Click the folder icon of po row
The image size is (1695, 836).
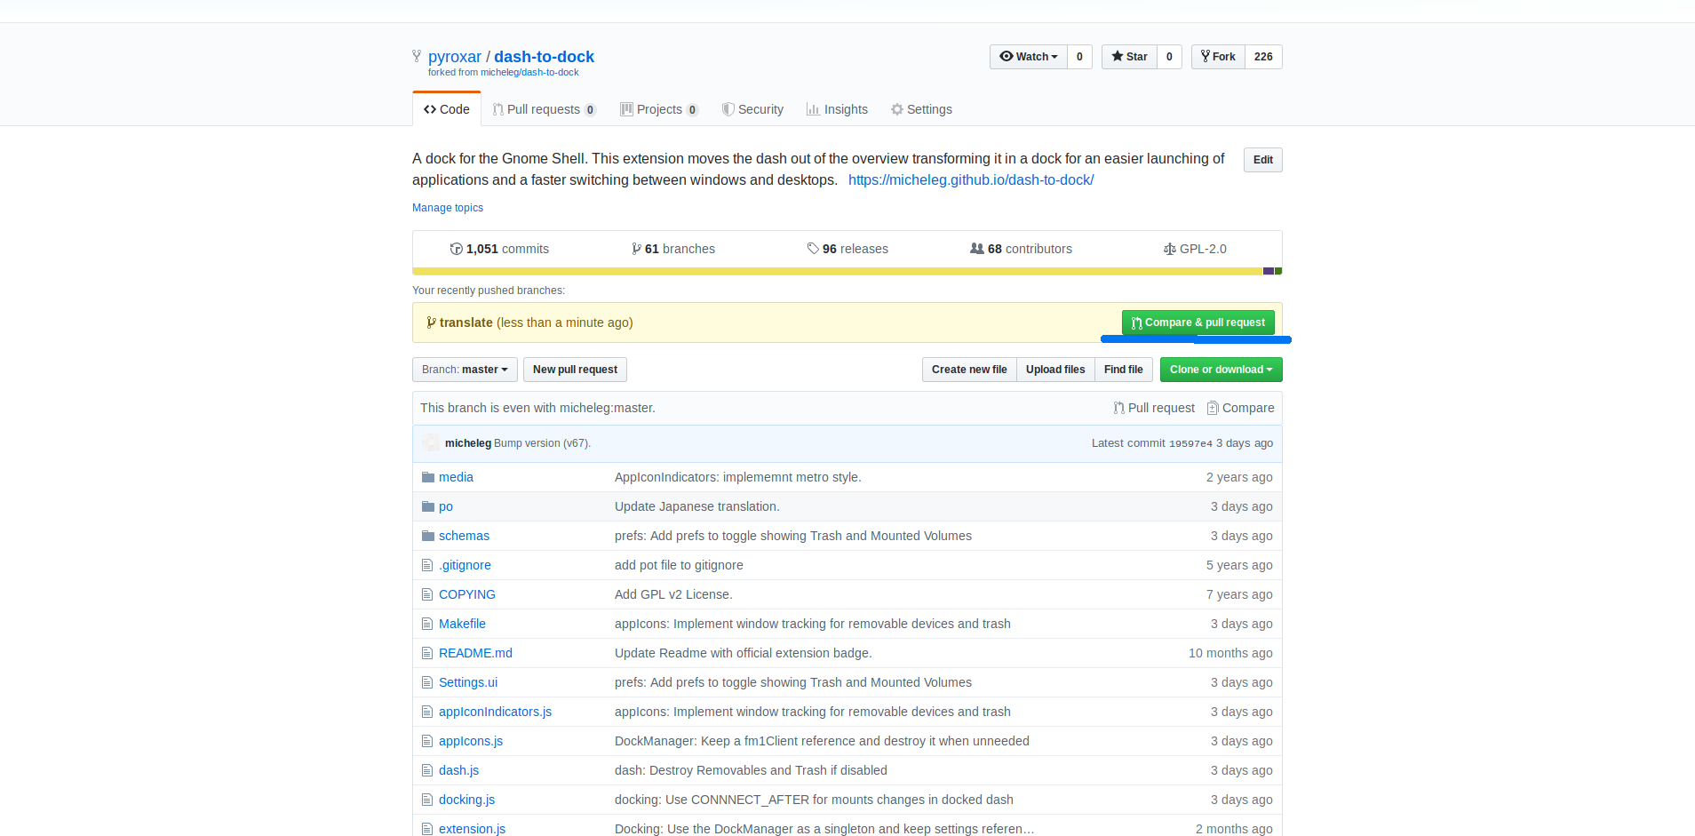point(428,506)
